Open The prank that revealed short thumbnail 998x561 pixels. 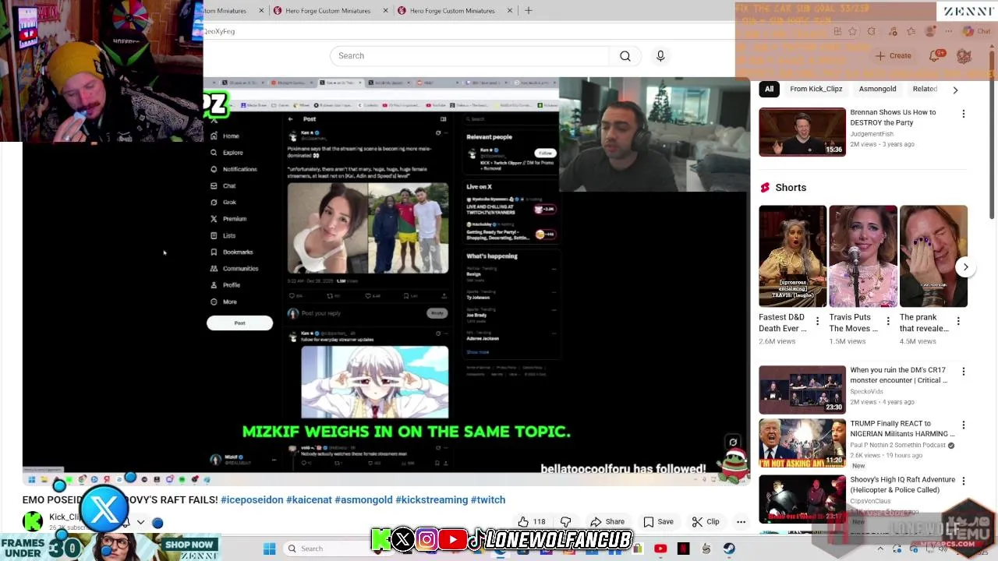pos(933,256)
